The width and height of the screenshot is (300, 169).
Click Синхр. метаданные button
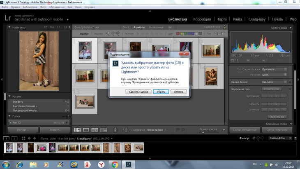(x=245, y=130)
